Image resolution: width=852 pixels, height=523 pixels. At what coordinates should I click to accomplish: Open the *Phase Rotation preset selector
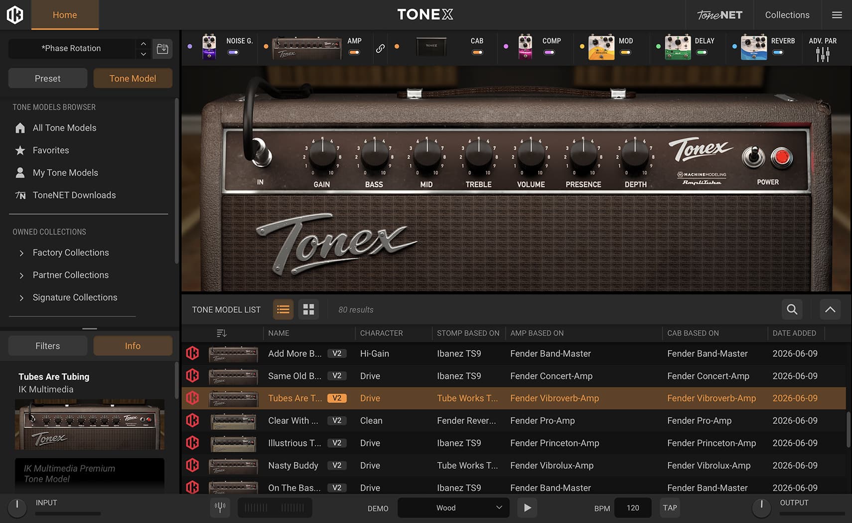72,48
